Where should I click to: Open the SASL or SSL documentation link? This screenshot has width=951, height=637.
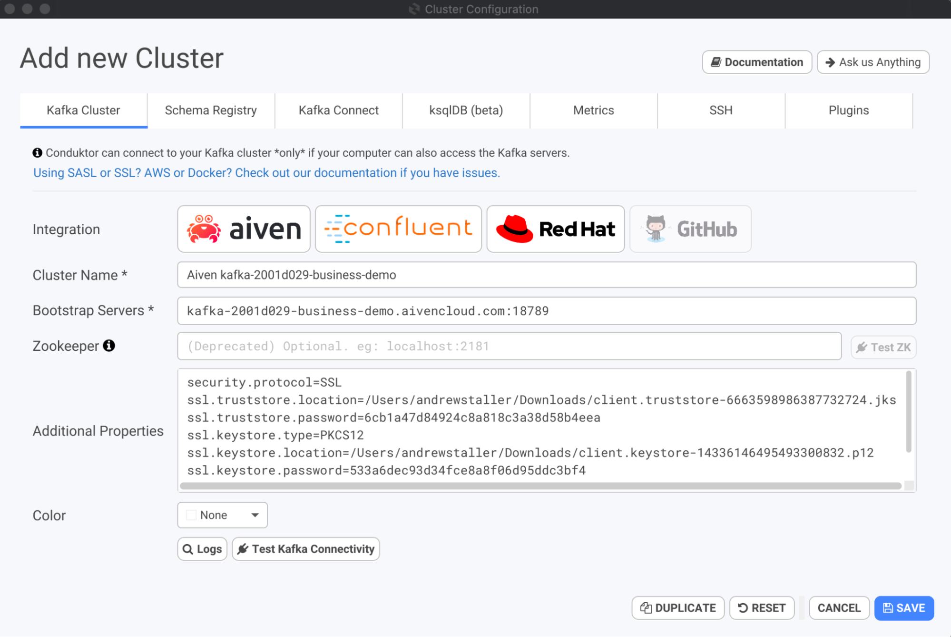(x=266, y=173)
